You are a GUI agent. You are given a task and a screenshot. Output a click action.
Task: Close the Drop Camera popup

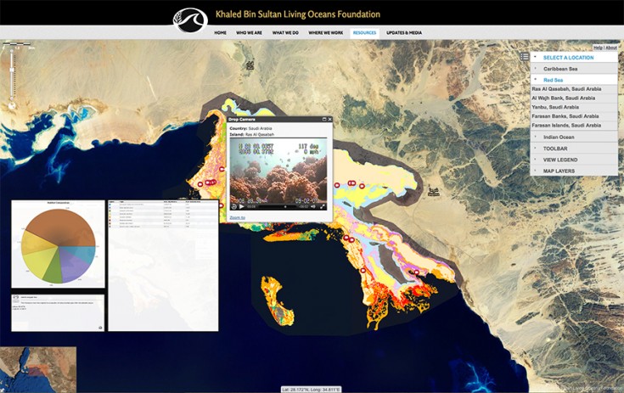(x=330, y=120)
